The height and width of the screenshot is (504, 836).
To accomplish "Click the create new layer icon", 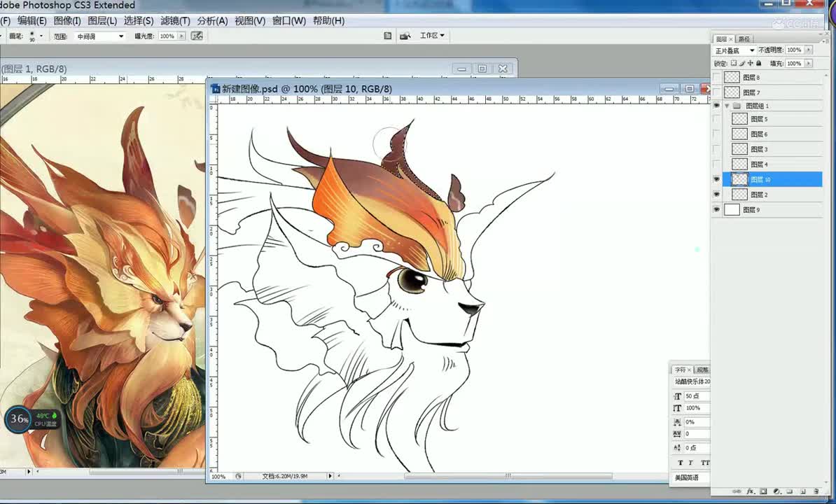I will point(803,491).
